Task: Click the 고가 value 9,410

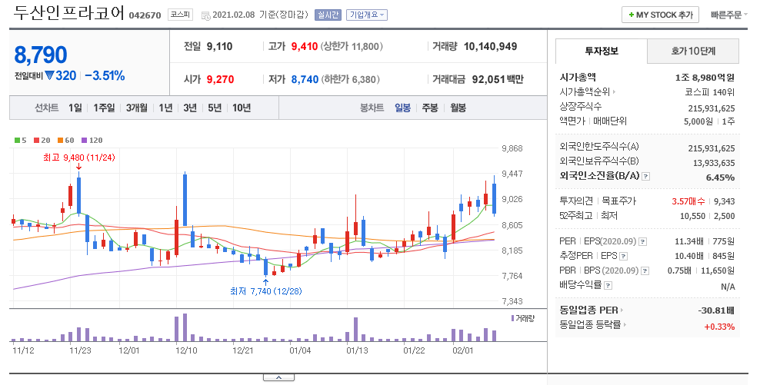Action: pos(305,47)
